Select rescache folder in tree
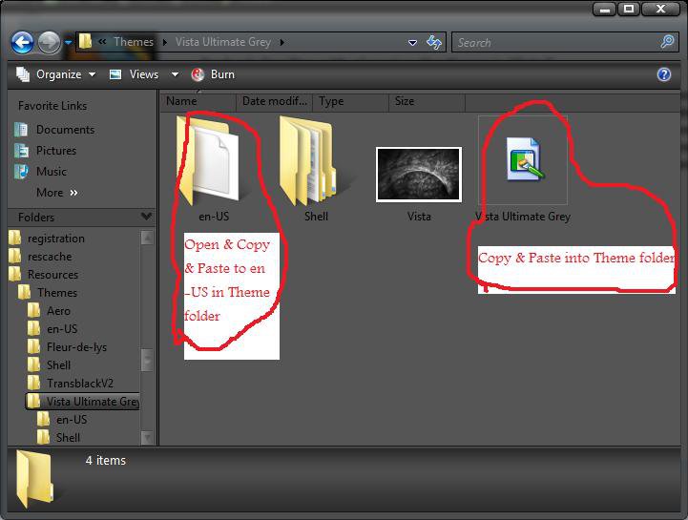Screen dimensions: 688x520 point(50,257)
